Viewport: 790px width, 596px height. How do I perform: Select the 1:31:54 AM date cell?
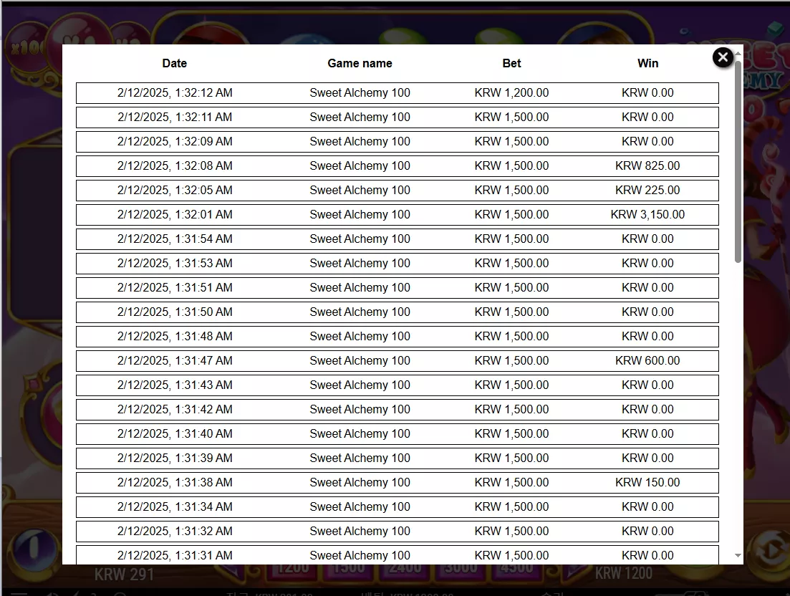click(175, 239)
